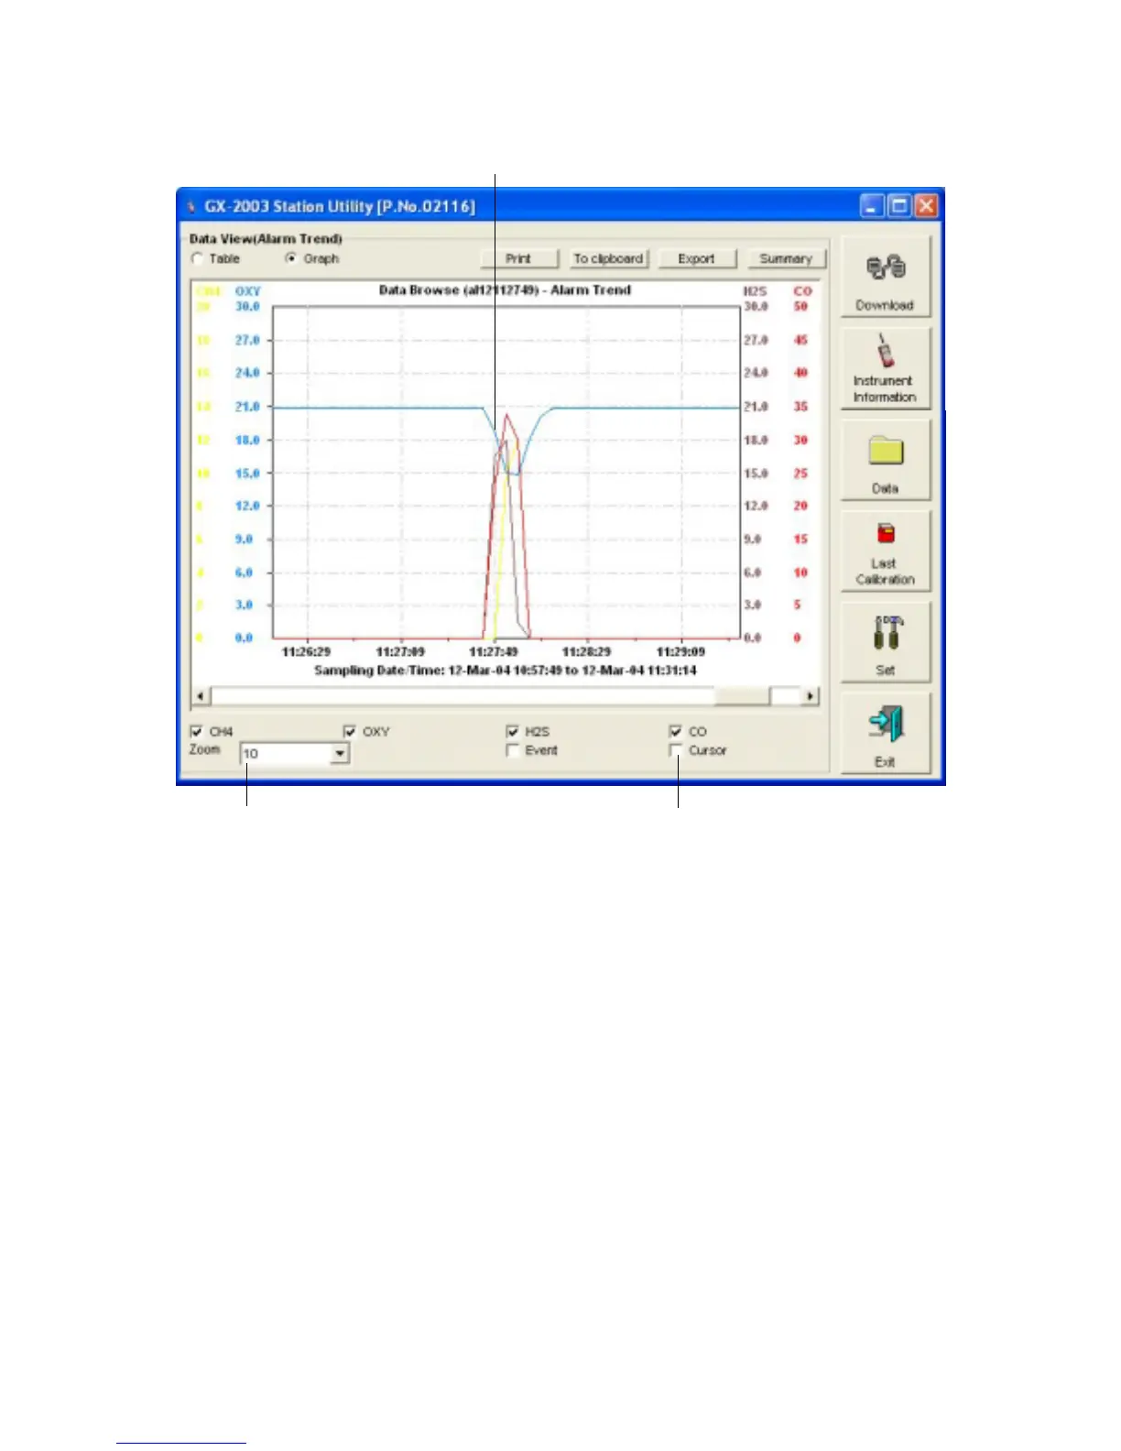Click the Export button
The image size is (1121, 1451).
tap(696, 259)
